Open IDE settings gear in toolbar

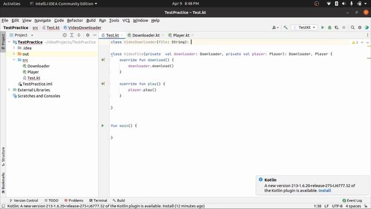point(359,27)
